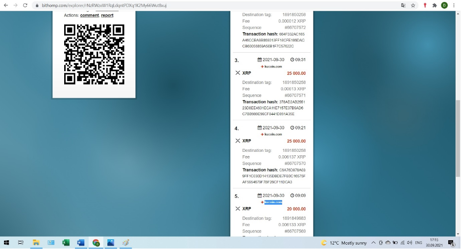Click the scrollbar down arrow

click(458, 234)
